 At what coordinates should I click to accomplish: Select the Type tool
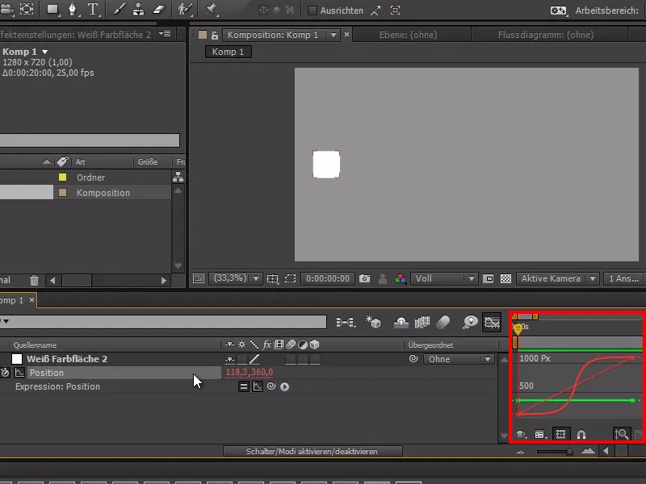pos(93,10)
